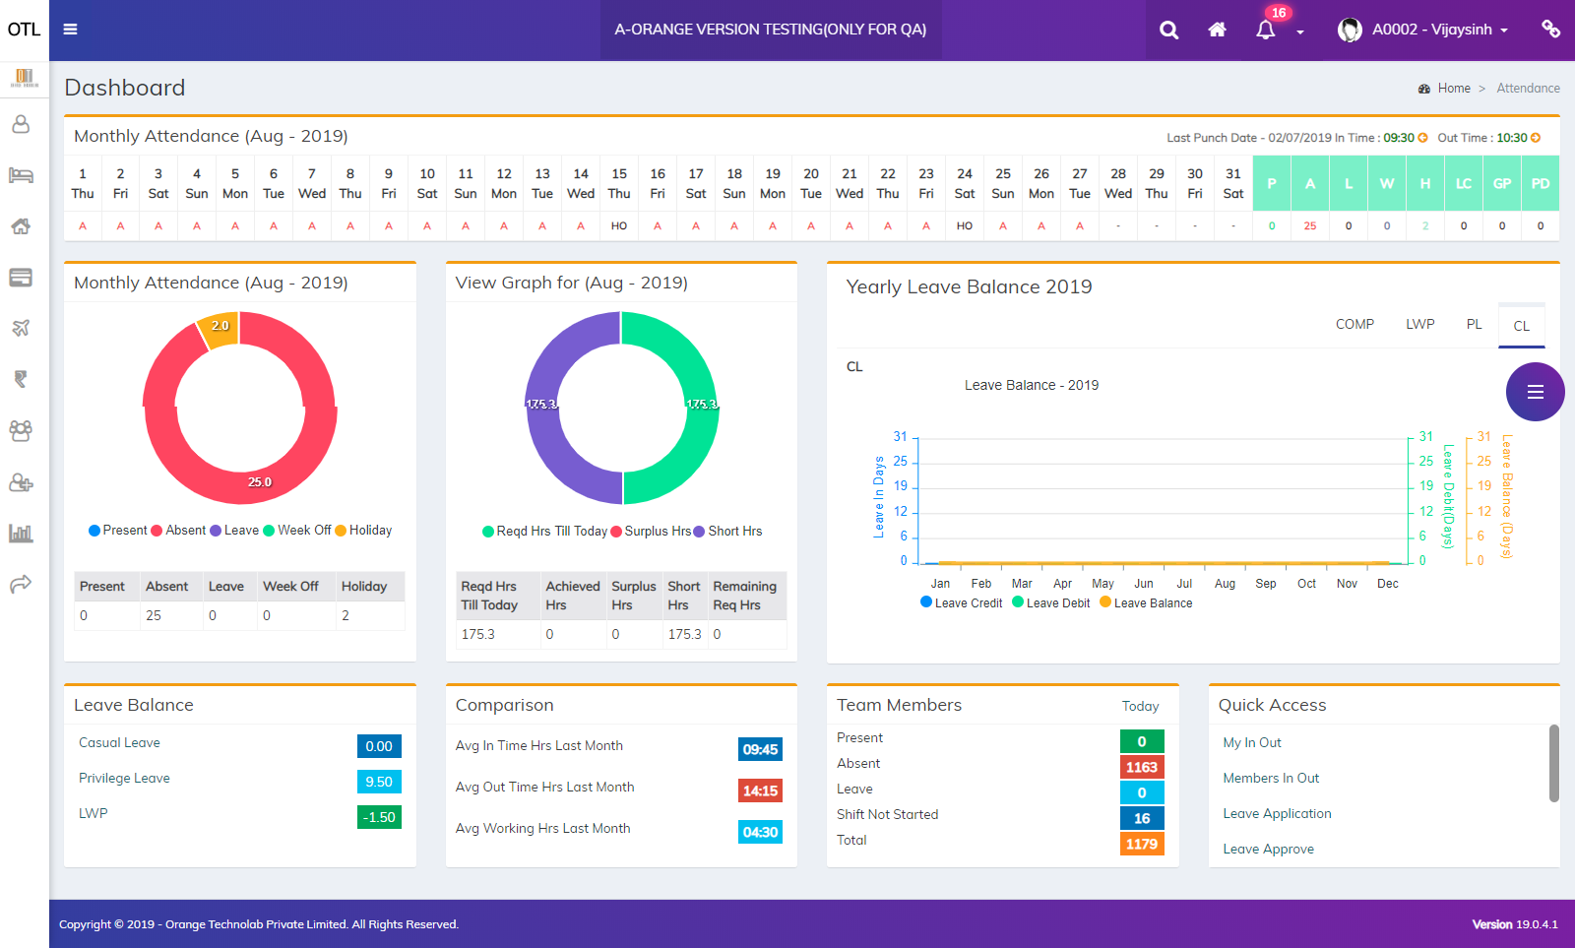Click the hamburger menu icon at top left
Image resolution: width=1575 pixels, height=948 pixels.
[70, 30]
